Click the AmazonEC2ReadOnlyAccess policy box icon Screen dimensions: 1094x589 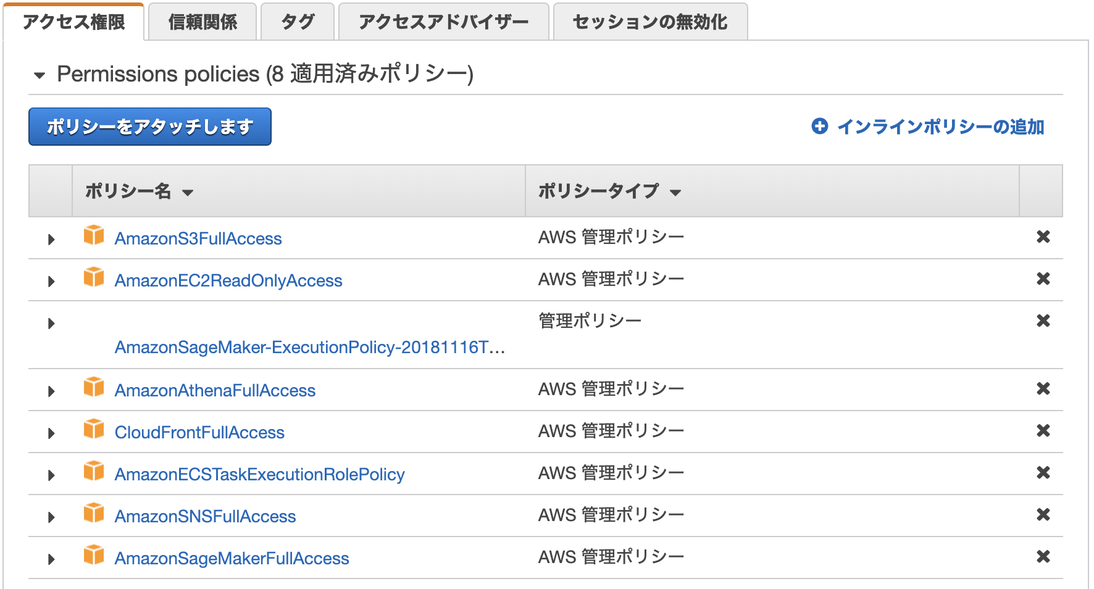tap(94, 277)
